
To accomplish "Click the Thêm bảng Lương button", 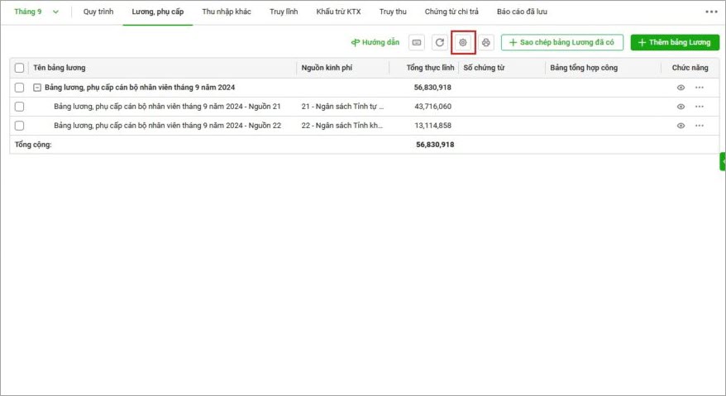I will click(675, 43).
